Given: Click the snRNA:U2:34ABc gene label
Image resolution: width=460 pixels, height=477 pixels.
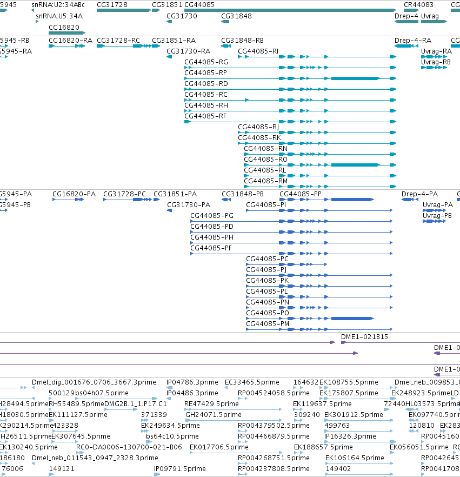Looking at the screenshot, I should pos(58,5).
